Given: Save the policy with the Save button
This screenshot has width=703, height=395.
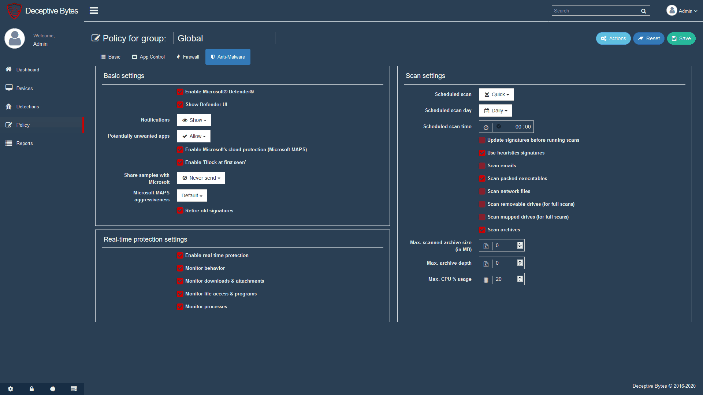Looking at the screenshot, I should click(x=681, y=38).
